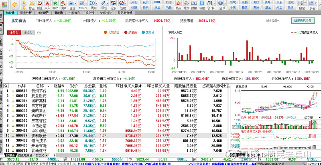321x165 pixels.
Task: Open 模拟 simulated trading
Action: click(x=63, y=5)
